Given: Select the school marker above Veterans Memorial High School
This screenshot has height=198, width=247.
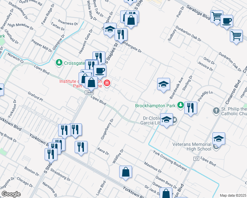Looking at the screenshot, I should (219, 139).
